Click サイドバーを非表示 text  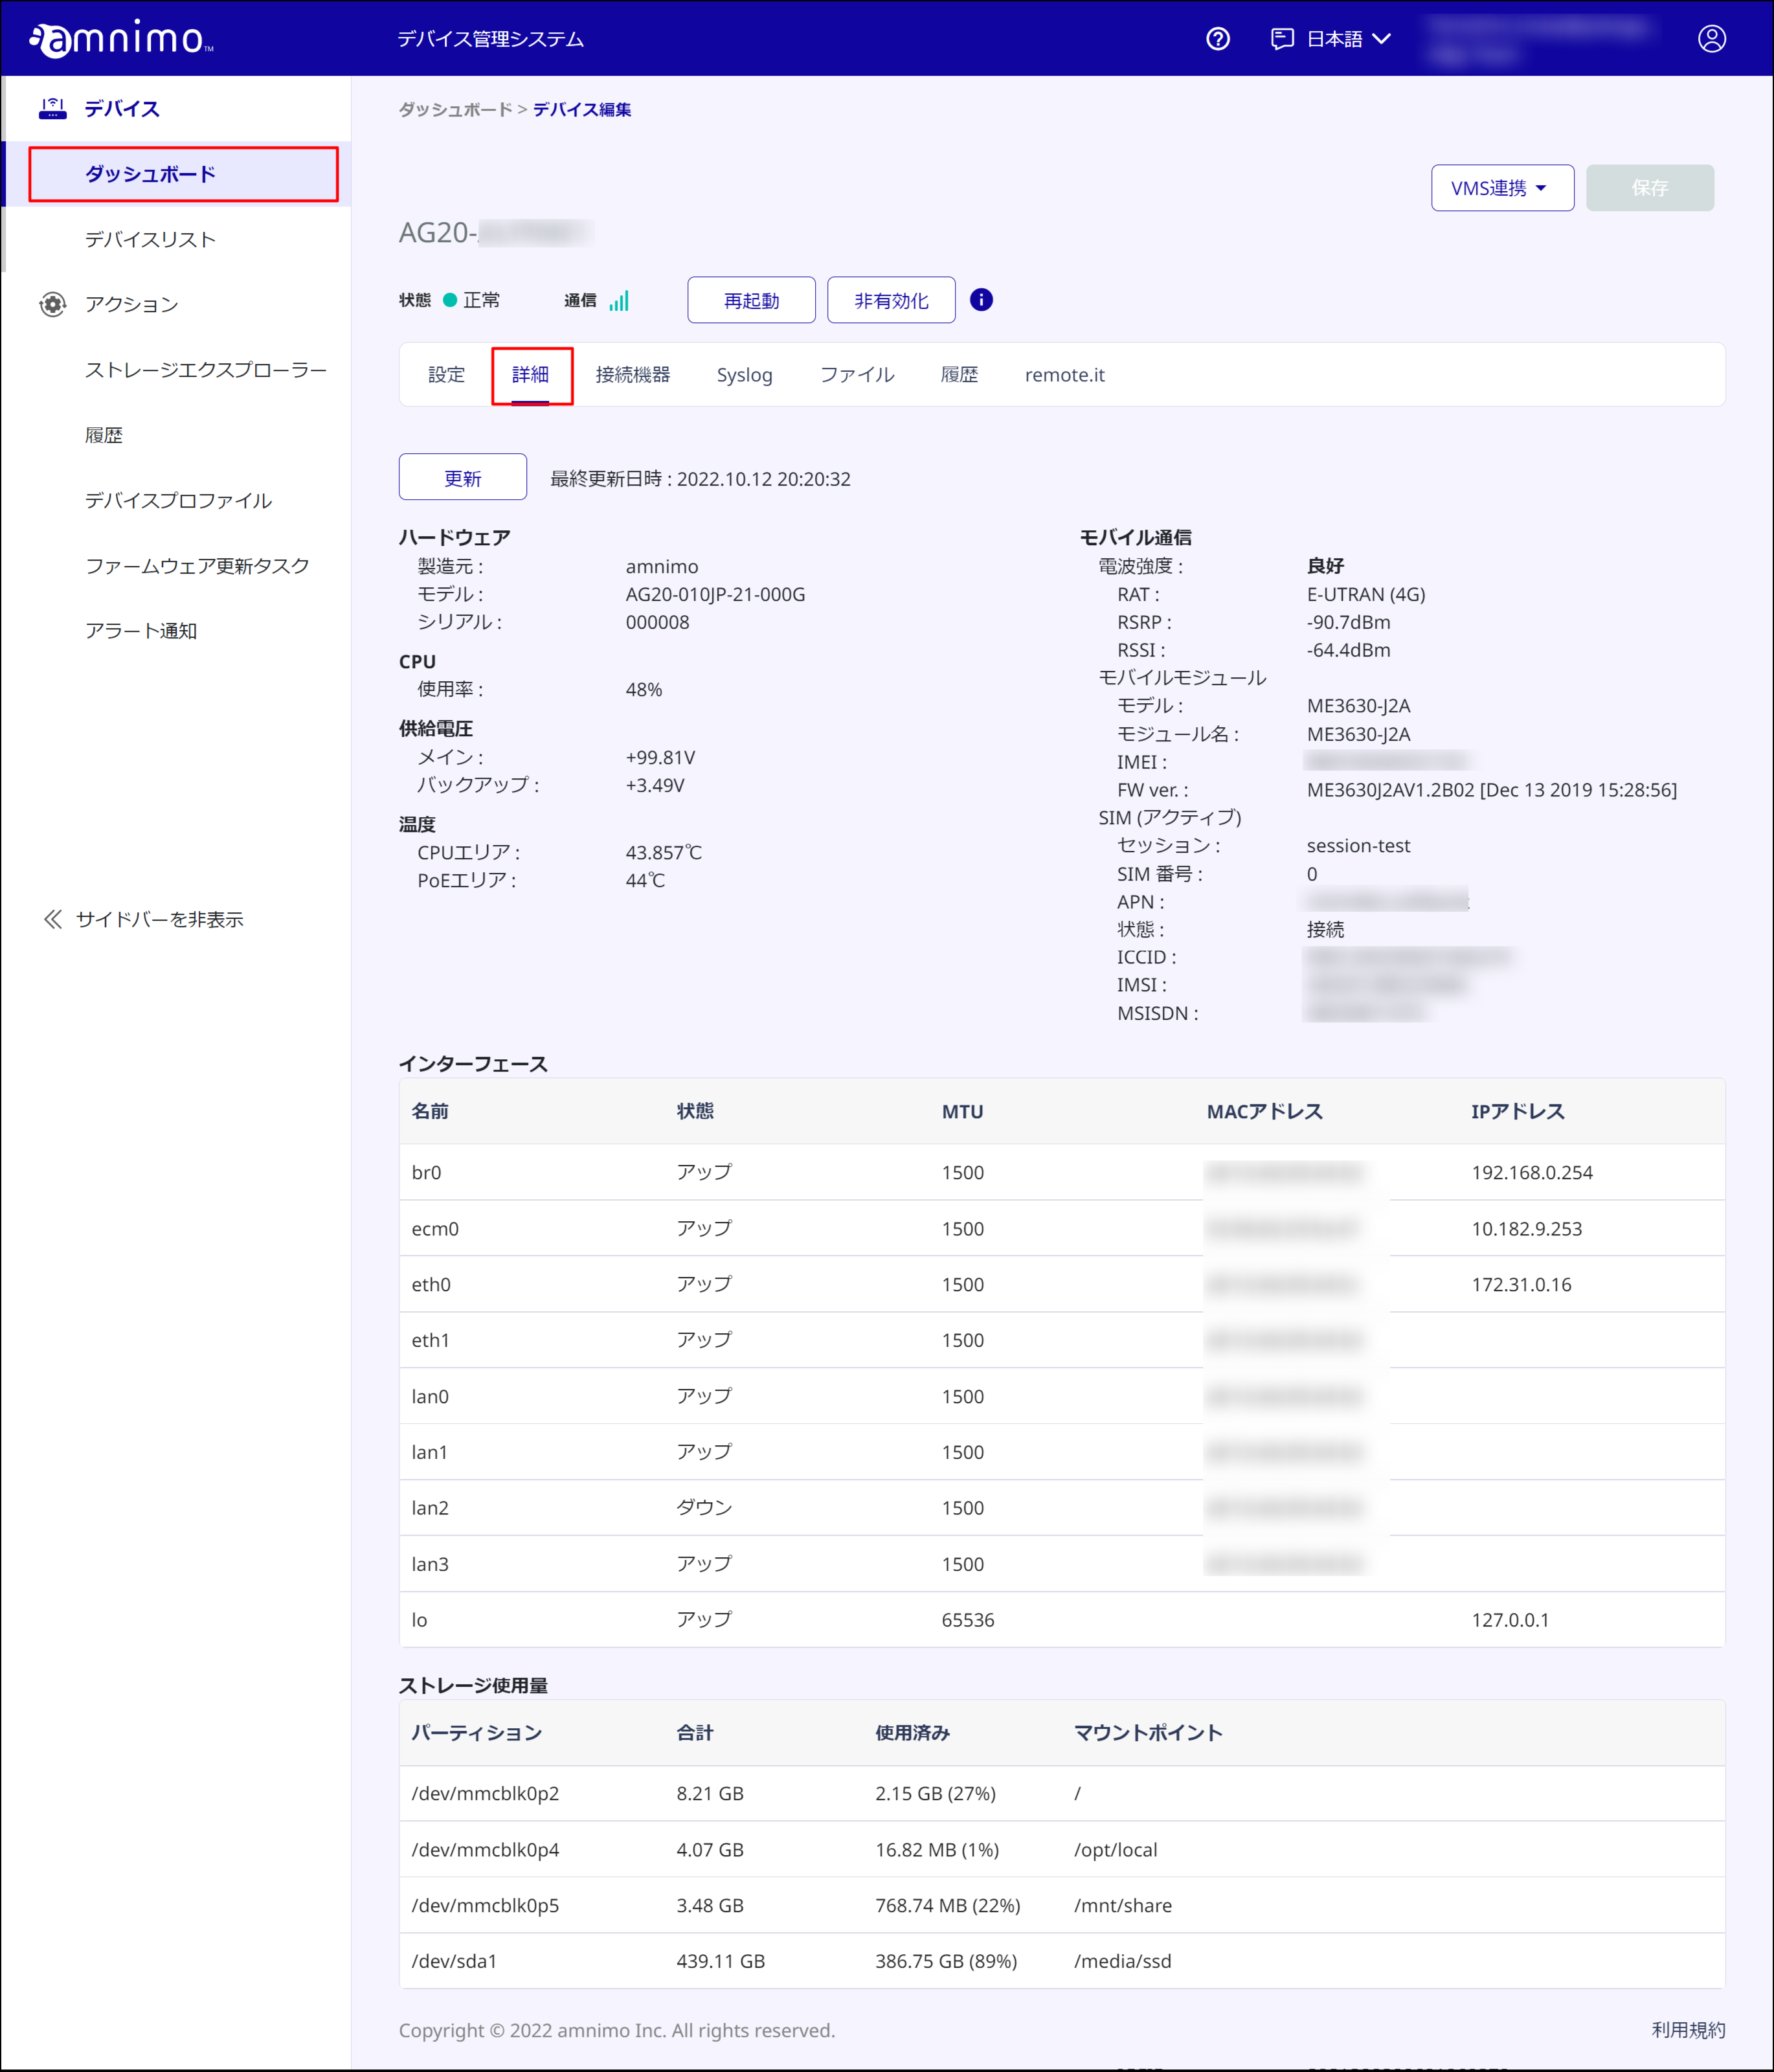click(x=160, y=919)
